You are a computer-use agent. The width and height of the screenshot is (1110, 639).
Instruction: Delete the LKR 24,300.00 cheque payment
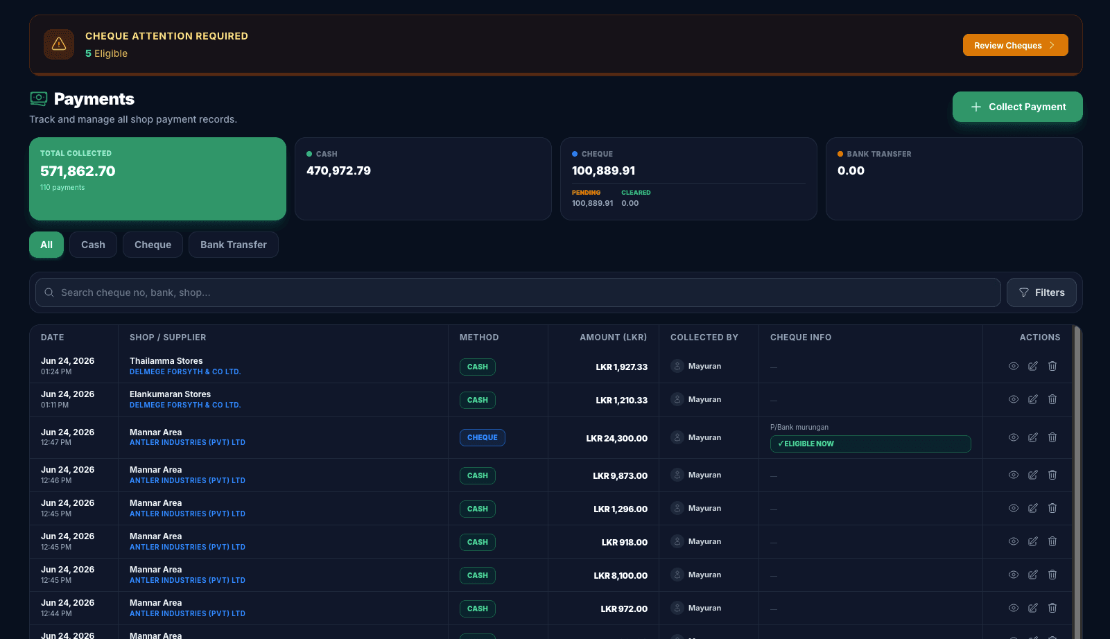pyautogui.click(x=1052, y=437)
